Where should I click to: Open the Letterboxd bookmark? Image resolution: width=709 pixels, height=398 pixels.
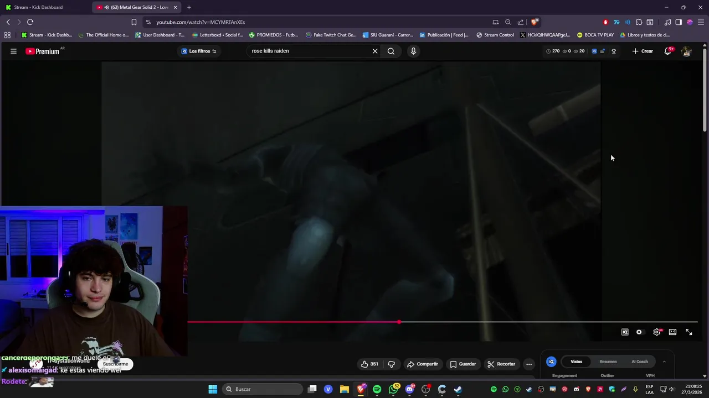click(x=217, y=35)
